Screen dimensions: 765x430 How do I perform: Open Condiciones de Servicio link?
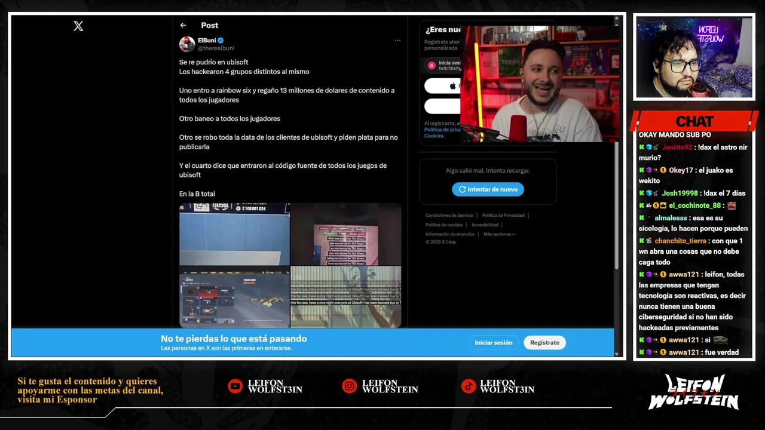[449, 216]
